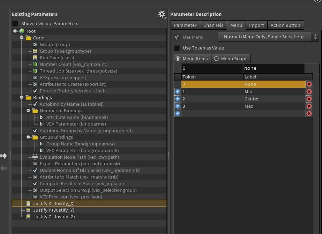
Task: Select Justify Y parameter in tree
Action: pyautogui.click(x=53, y=210)
